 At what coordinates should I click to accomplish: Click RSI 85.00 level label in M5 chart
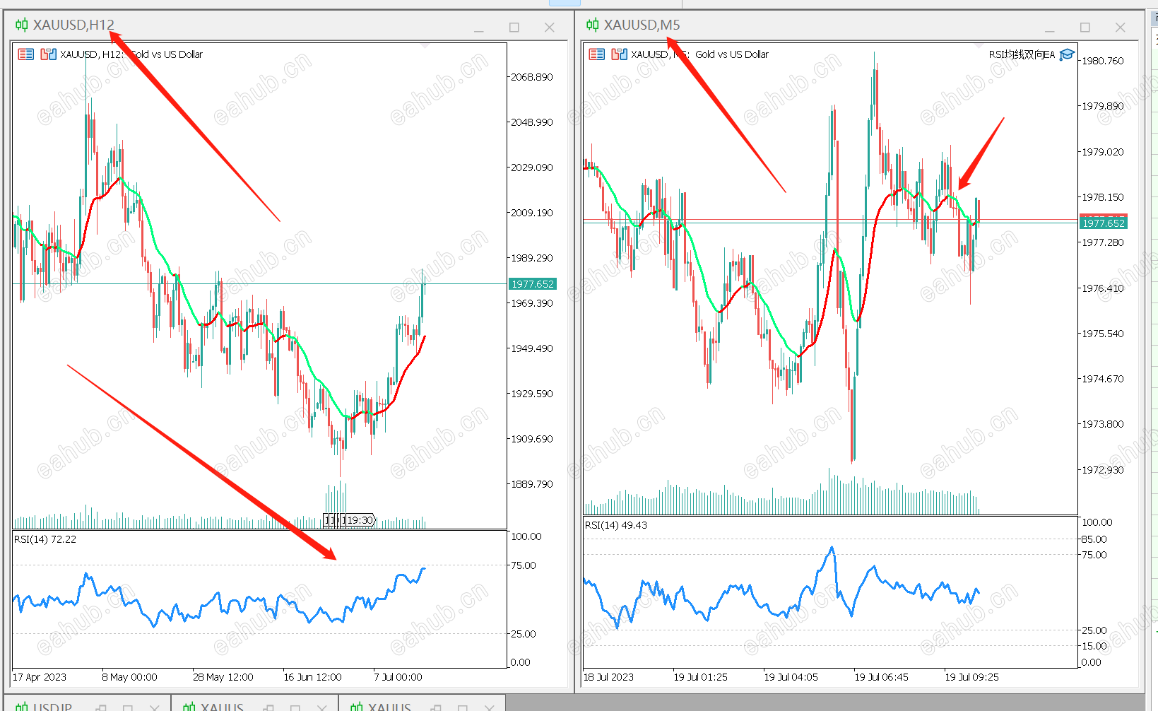pos(1094,539)
